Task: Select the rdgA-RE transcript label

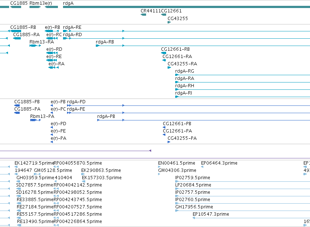Action: 72,27
